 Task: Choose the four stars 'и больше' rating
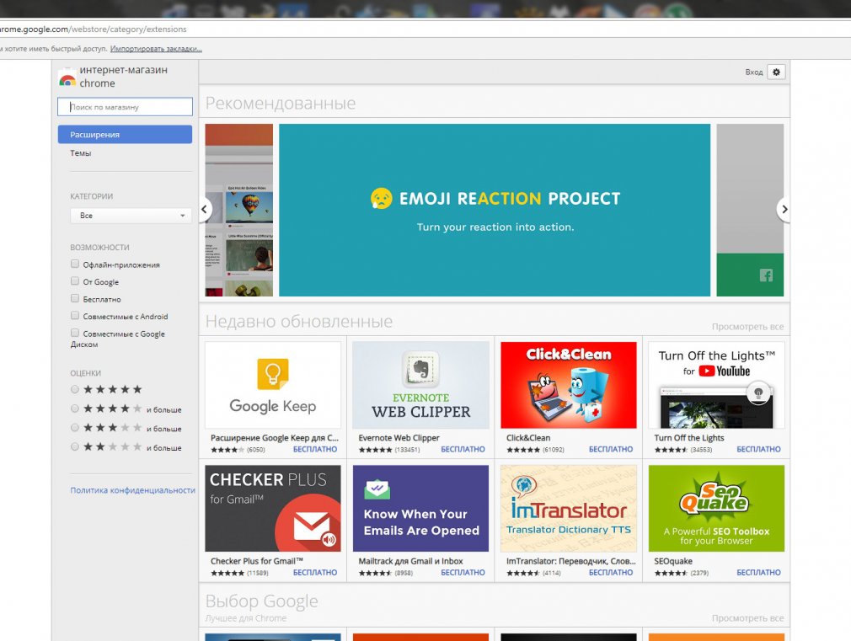(x=75, y=409)
